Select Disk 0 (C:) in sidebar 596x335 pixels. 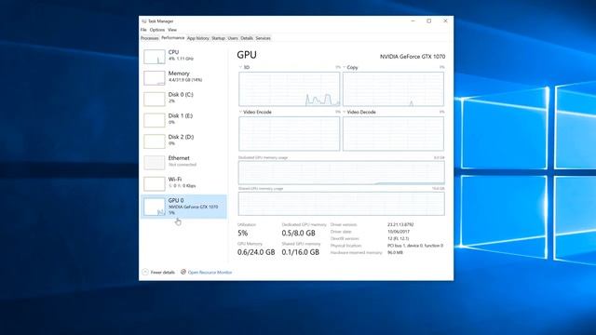tap(184, 99)
